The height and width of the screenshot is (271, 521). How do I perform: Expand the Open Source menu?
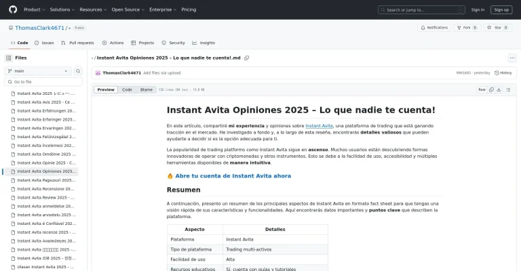[128, 9]
